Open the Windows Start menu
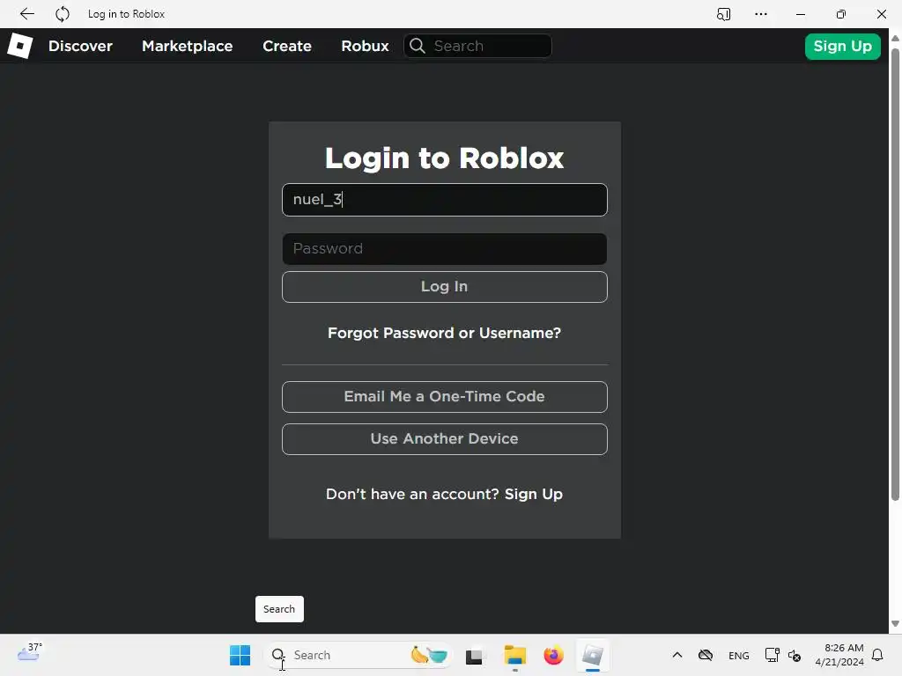 click(240, 655)
